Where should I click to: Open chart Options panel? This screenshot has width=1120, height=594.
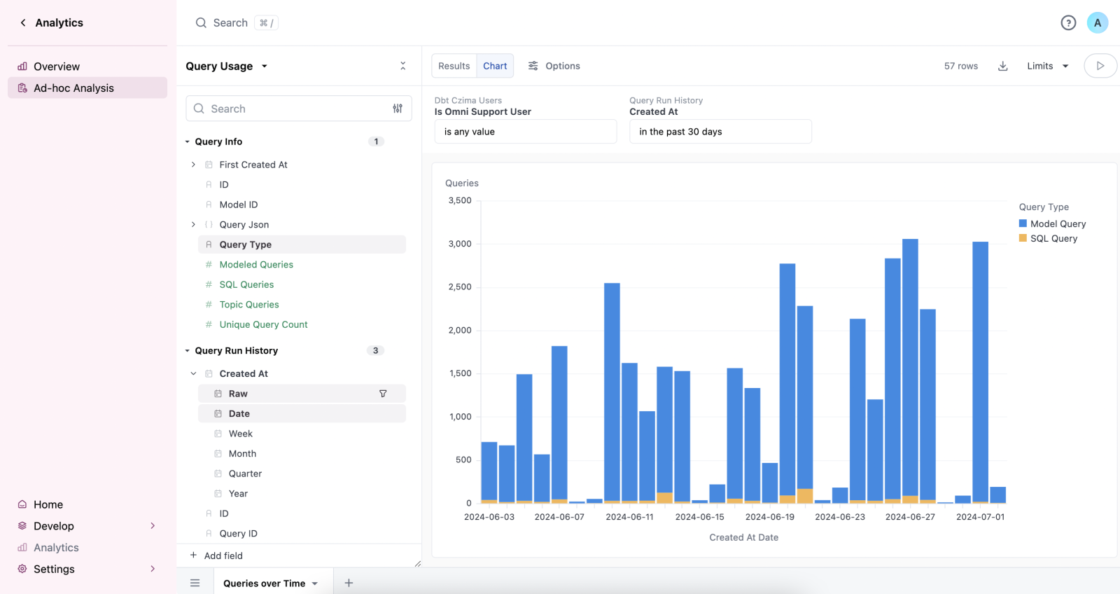click(x=554, y=66)
